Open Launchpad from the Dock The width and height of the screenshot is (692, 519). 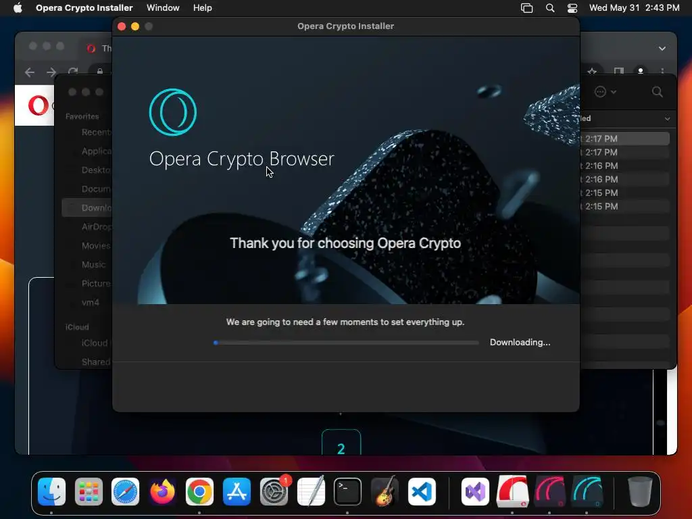coord(89,492)
